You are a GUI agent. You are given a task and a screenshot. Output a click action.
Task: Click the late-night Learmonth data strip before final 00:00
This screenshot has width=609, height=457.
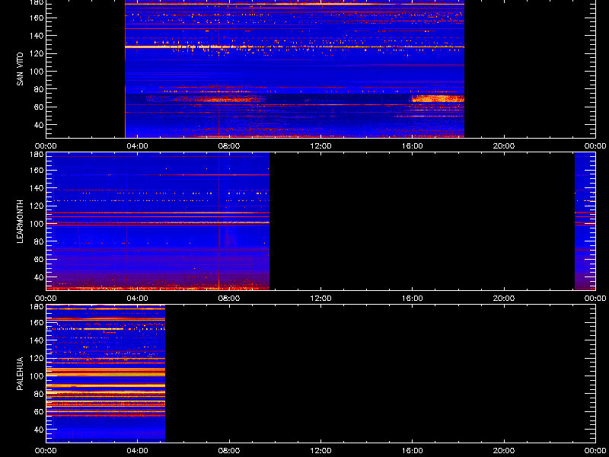coord(585,221)
